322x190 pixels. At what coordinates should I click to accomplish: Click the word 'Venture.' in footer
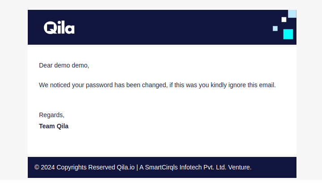point(240,167)
